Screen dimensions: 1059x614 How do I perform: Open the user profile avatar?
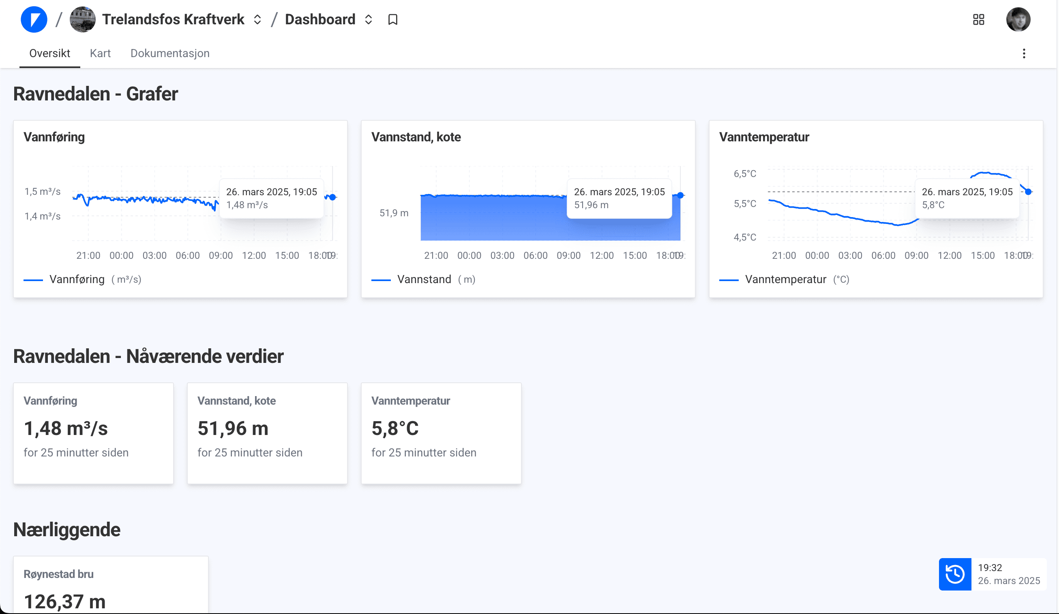pos(1018,19)
